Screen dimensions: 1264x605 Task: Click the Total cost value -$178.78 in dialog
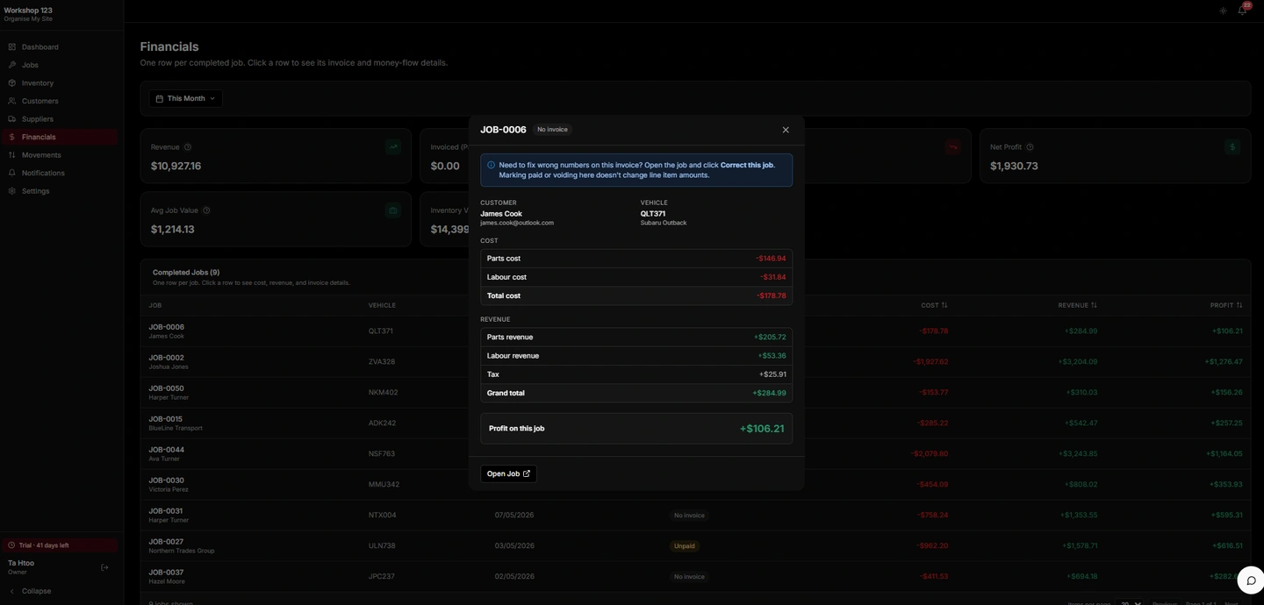point(771,295)
